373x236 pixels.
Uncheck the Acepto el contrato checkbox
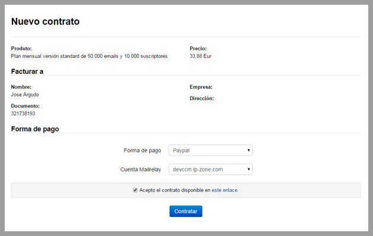[x=135, y=190]
